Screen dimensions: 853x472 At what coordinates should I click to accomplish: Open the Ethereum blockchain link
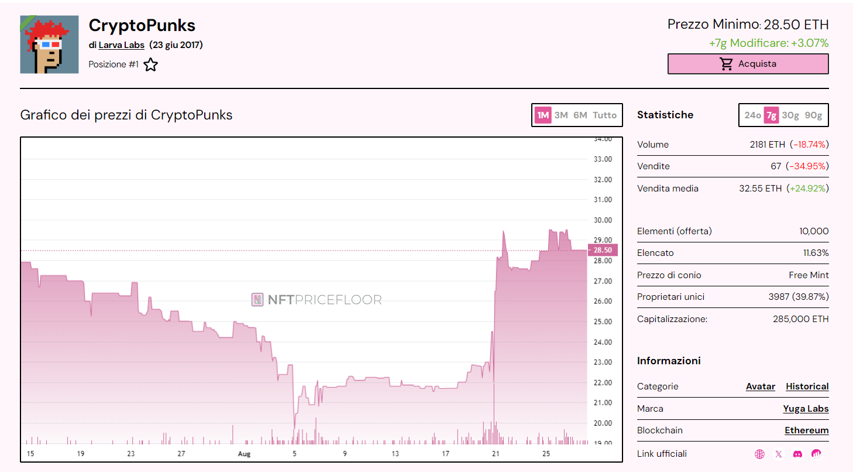806,430
